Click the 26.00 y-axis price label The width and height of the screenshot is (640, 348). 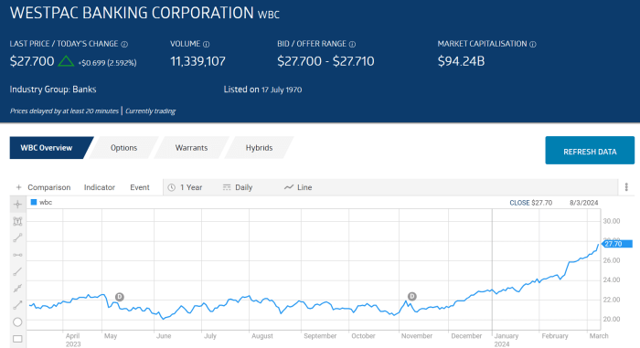click(x=612, y=260)
